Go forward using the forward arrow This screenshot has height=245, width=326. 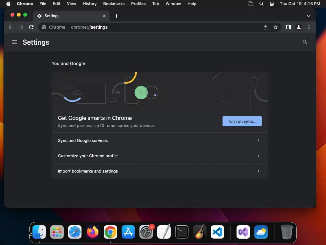(21, 27)
